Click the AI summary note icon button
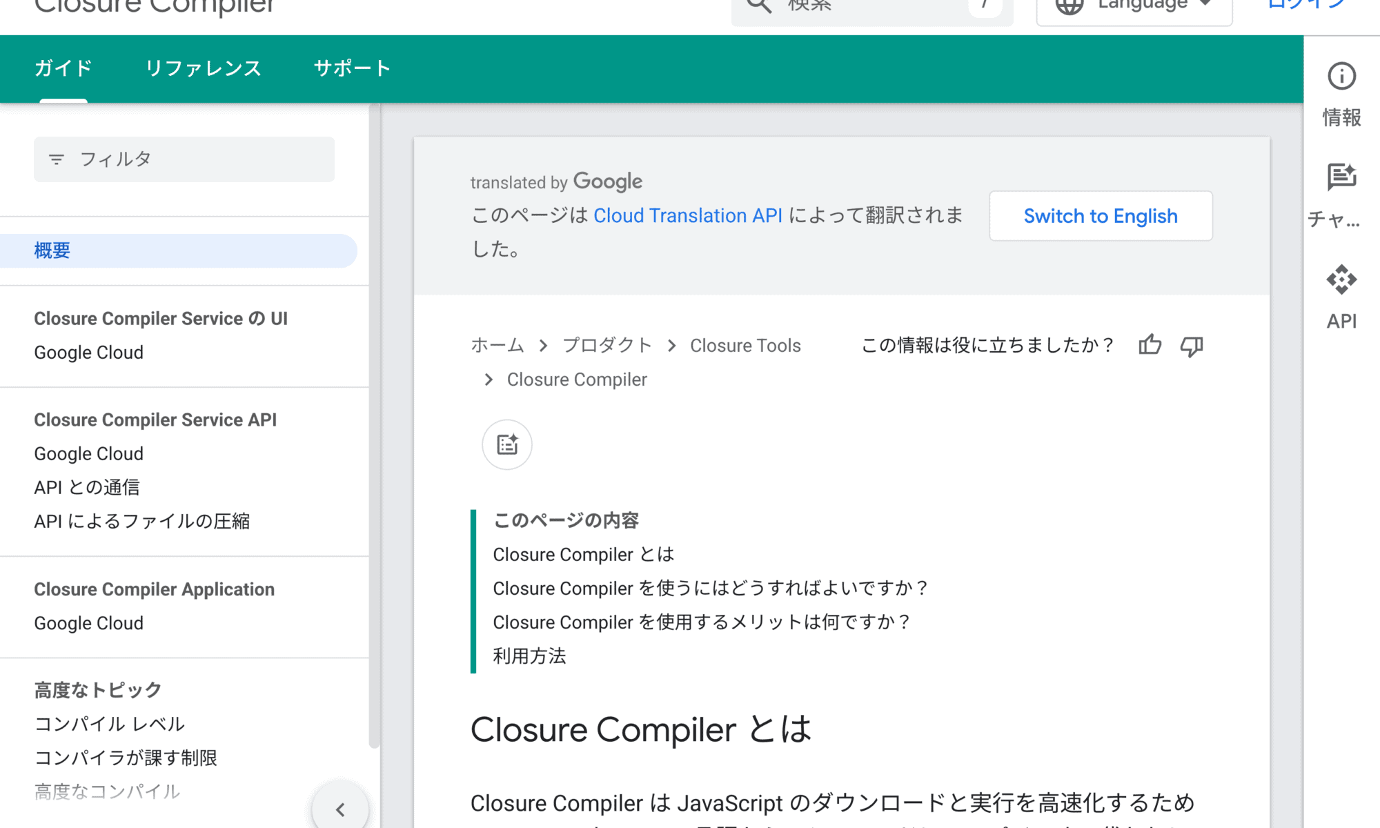Viewport: 1380px width, 828px height. (x=507, y=445)
